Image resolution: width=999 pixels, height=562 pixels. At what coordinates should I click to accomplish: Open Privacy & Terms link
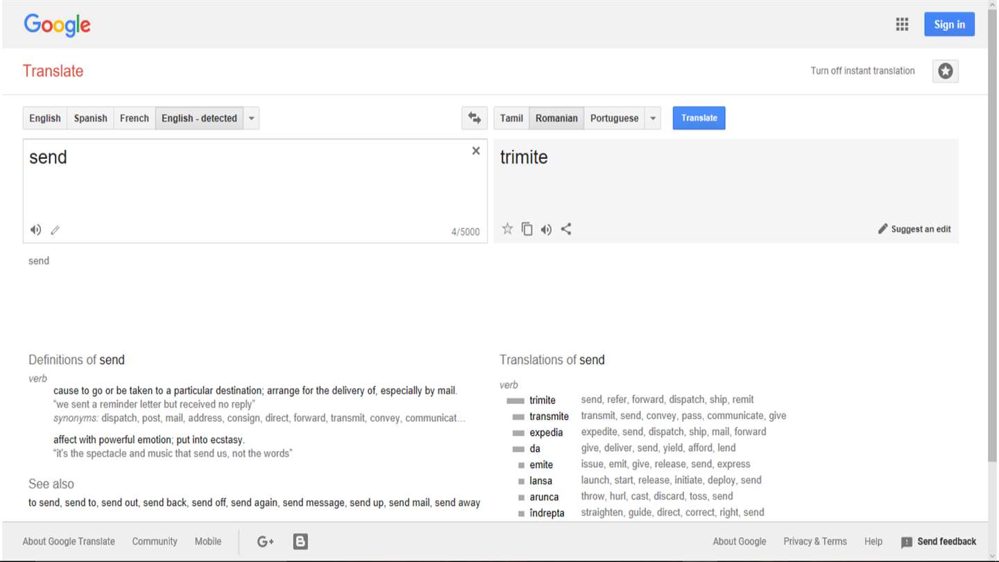(815, 541)
